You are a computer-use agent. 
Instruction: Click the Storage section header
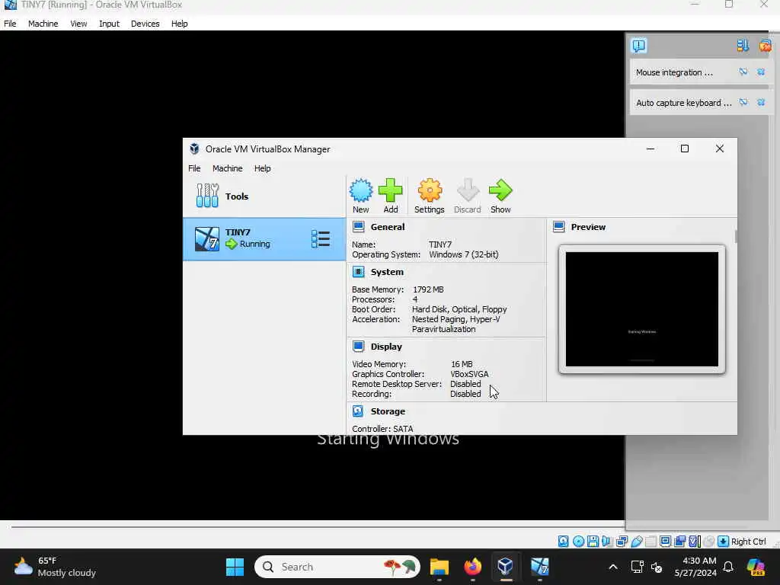coord(388,411)
